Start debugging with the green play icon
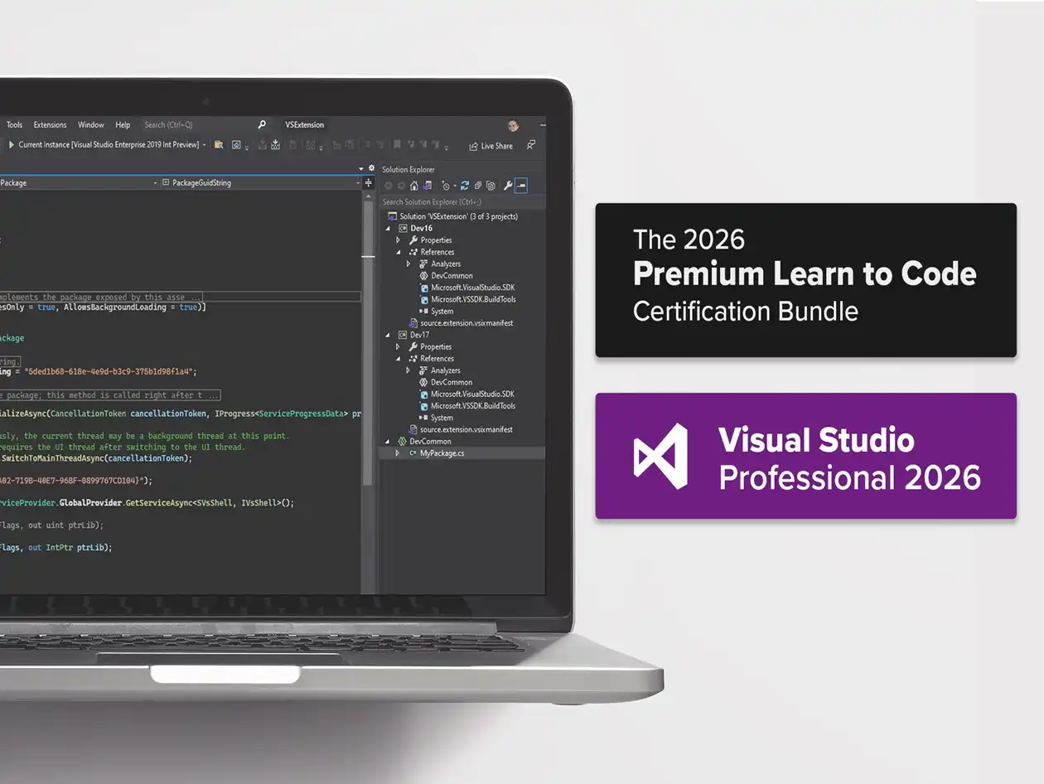The height and width of the screenshot is (784, 1044). coord(12,143)
